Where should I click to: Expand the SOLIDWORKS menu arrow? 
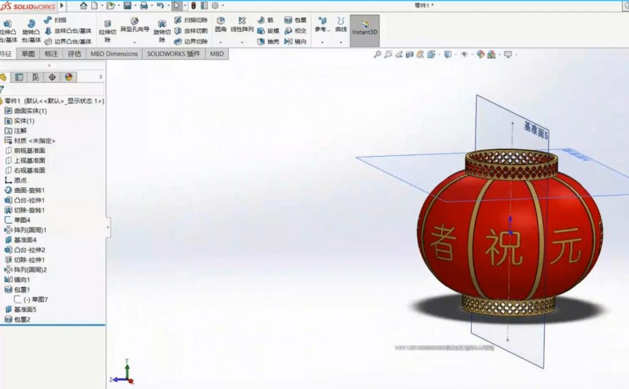click(x=62, y=6)
